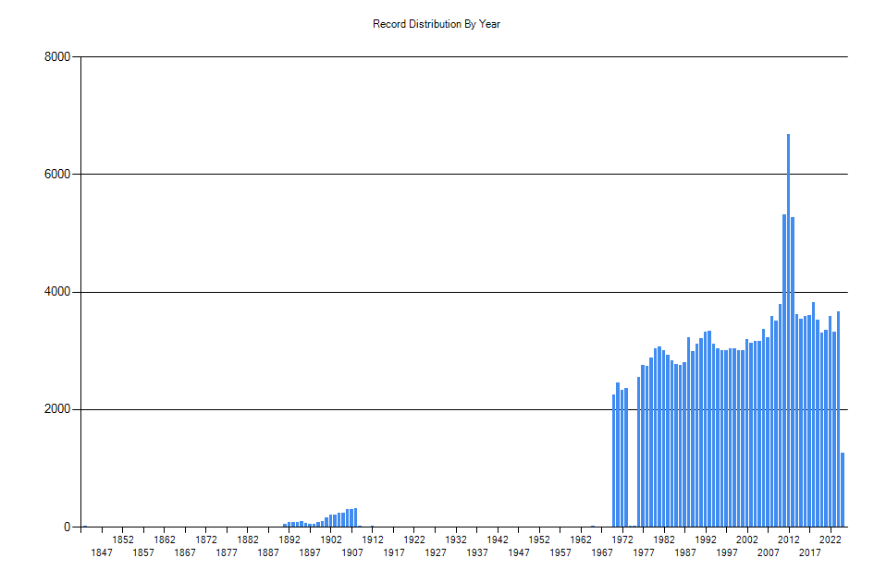Select the 6000 label on the y-axis

[56, 175]
